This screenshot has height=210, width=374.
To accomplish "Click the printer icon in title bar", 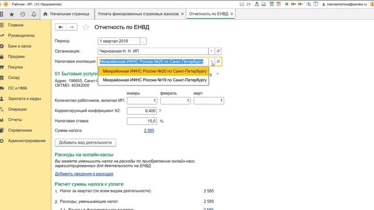I will 248,4.
